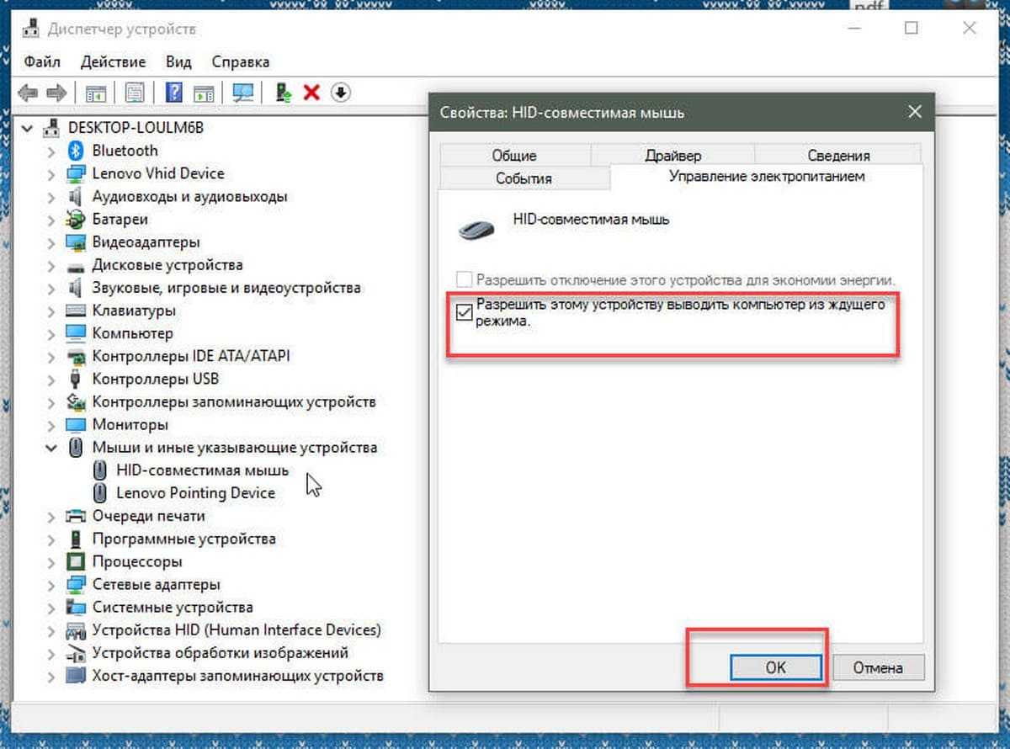This screenshot has width=1010, height=749.
Task: Expand the Сетевые адаптеры category
Action: [51, 584]
